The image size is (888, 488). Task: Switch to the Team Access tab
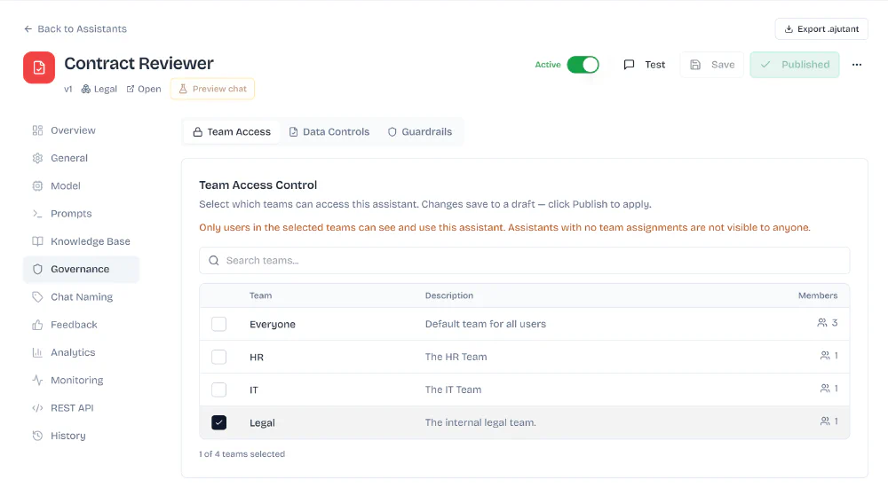(232, 132)
